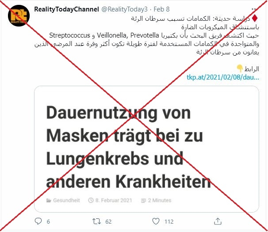Click the 2 Minutes reading time label

160,200
